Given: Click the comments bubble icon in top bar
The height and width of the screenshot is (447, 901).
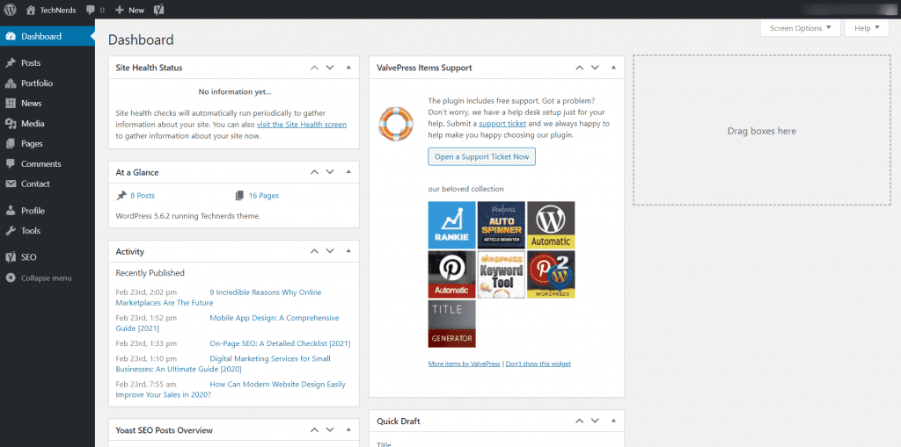Looking at the screenshot, I should pyautogui.click(x=91, y=11).
